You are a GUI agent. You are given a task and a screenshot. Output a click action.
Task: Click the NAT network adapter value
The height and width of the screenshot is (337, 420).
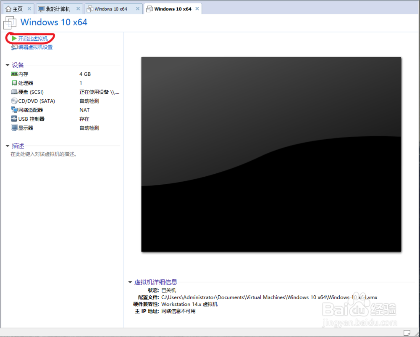click(84, 110)
